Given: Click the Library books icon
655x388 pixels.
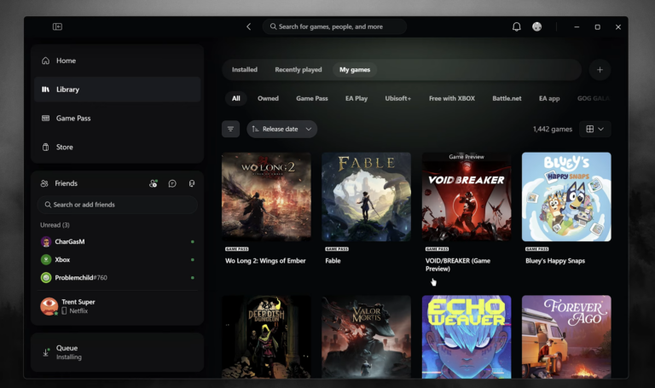Looking at the screenshot, I should click(x=45, y=90).
